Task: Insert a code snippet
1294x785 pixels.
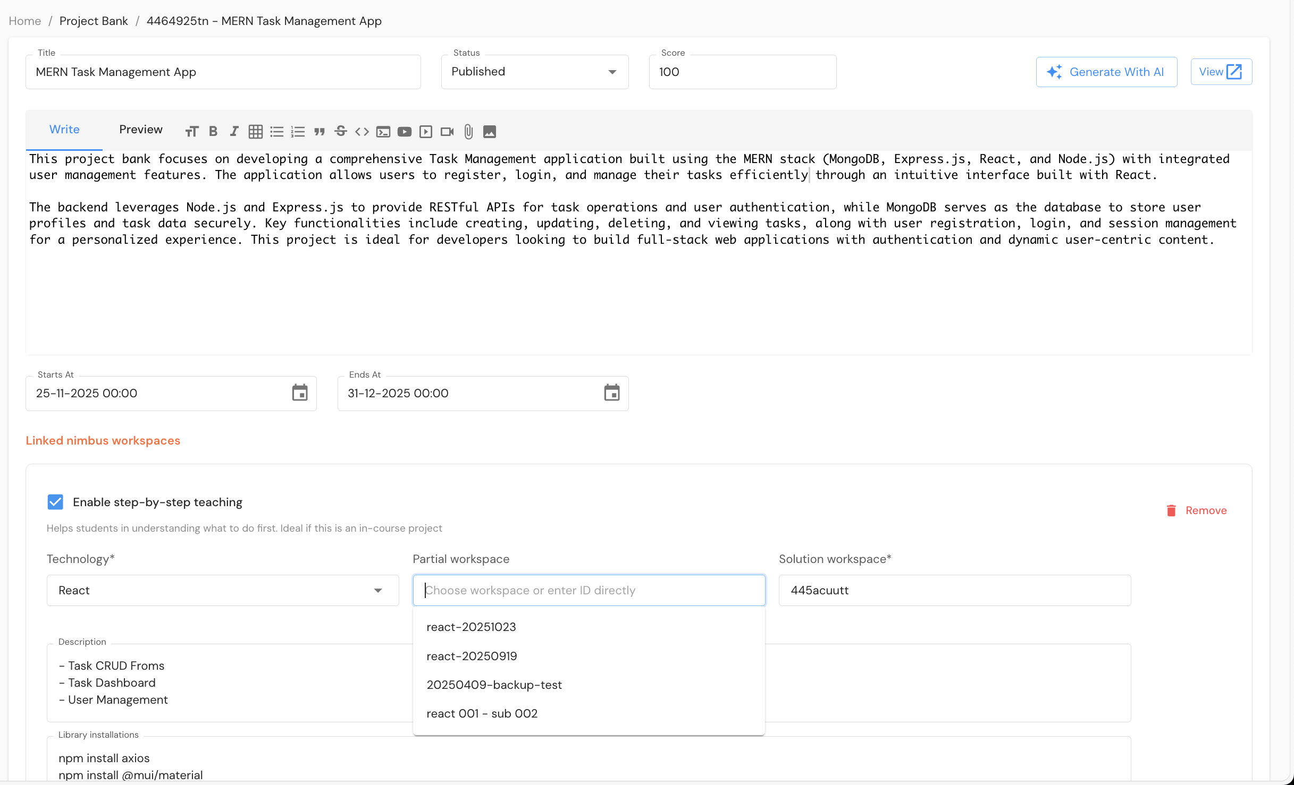Action: [362, 131]
